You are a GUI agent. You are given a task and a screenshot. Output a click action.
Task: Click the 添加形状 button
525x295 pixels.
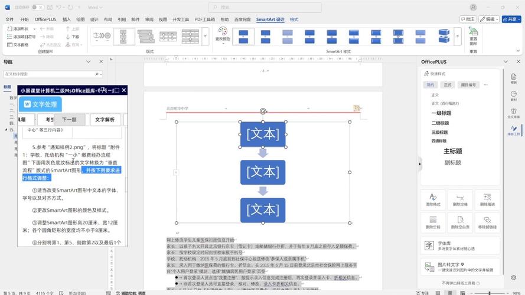pos(18,29)
